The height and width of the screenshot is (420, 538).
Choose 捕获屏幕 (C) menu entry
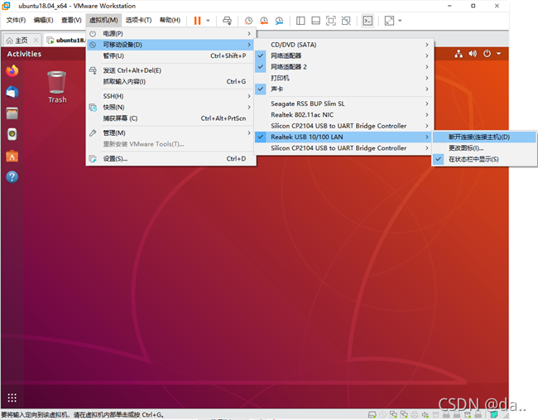pyautogui.click(x=171, y=118)
